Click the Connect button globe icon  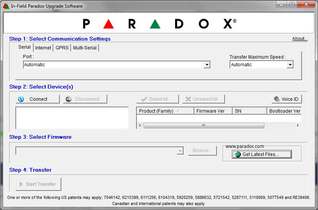coord(21,99)
